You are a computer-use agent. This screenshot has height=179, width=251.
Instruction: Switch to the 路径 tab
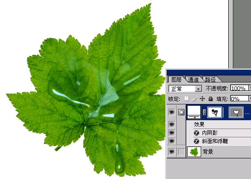[x=210, y=79]
